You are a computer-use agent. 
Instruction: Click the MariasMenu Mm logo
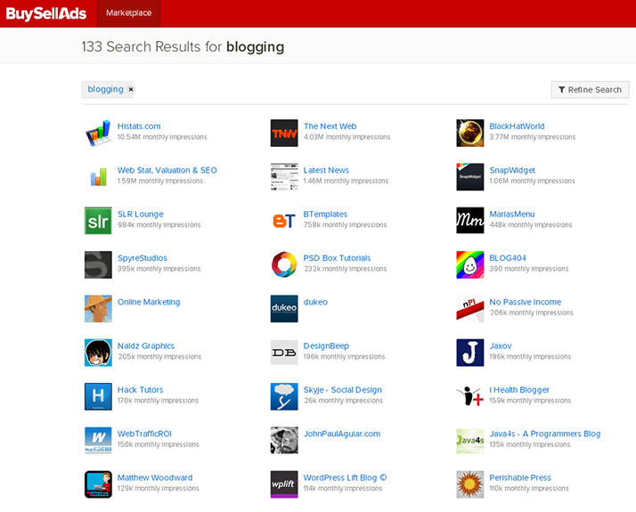tap(470, 221)
